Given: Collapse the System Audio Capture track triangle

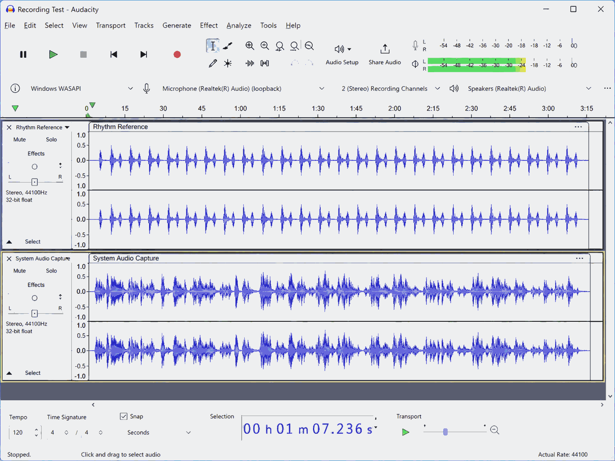Looking at the screenshot, I should click(x=9, y=373).
